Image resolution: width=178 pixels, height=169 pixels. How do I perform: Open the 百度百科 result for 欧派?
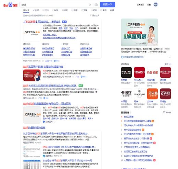47,104
